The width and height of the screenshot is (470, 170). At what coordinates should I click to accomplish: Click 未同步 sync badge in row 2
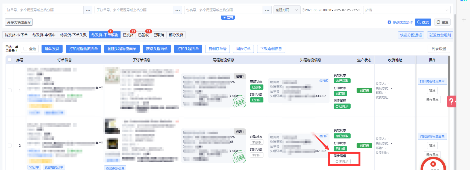coord(342,161)
